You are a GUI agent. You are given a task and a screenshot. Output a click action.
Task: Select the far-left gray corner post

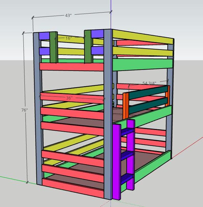[38, 108]
